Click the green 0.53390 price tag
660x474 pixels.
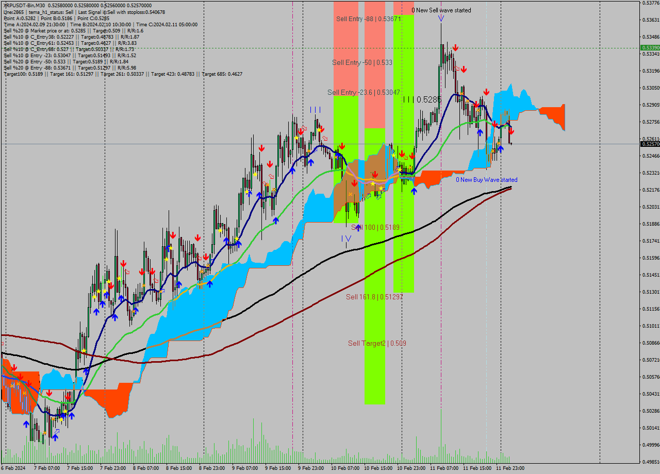coord(650,47)
